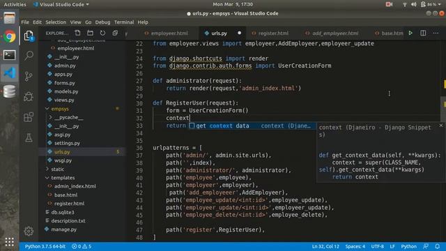
Task: Click New Folder icon in Explorer
Action: click(x=90, y=33)
